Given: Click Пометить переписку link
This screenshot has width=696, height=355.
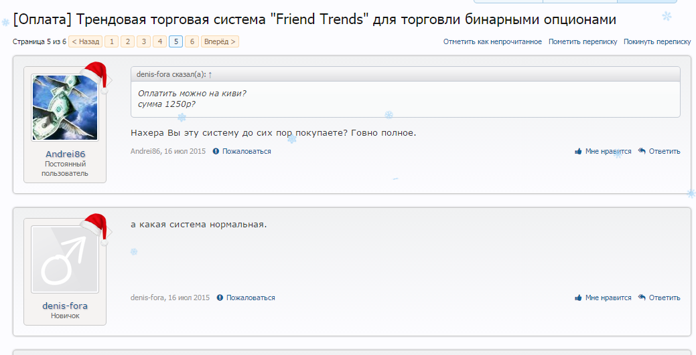Looking at the screenshot, I should coord(583,41).
